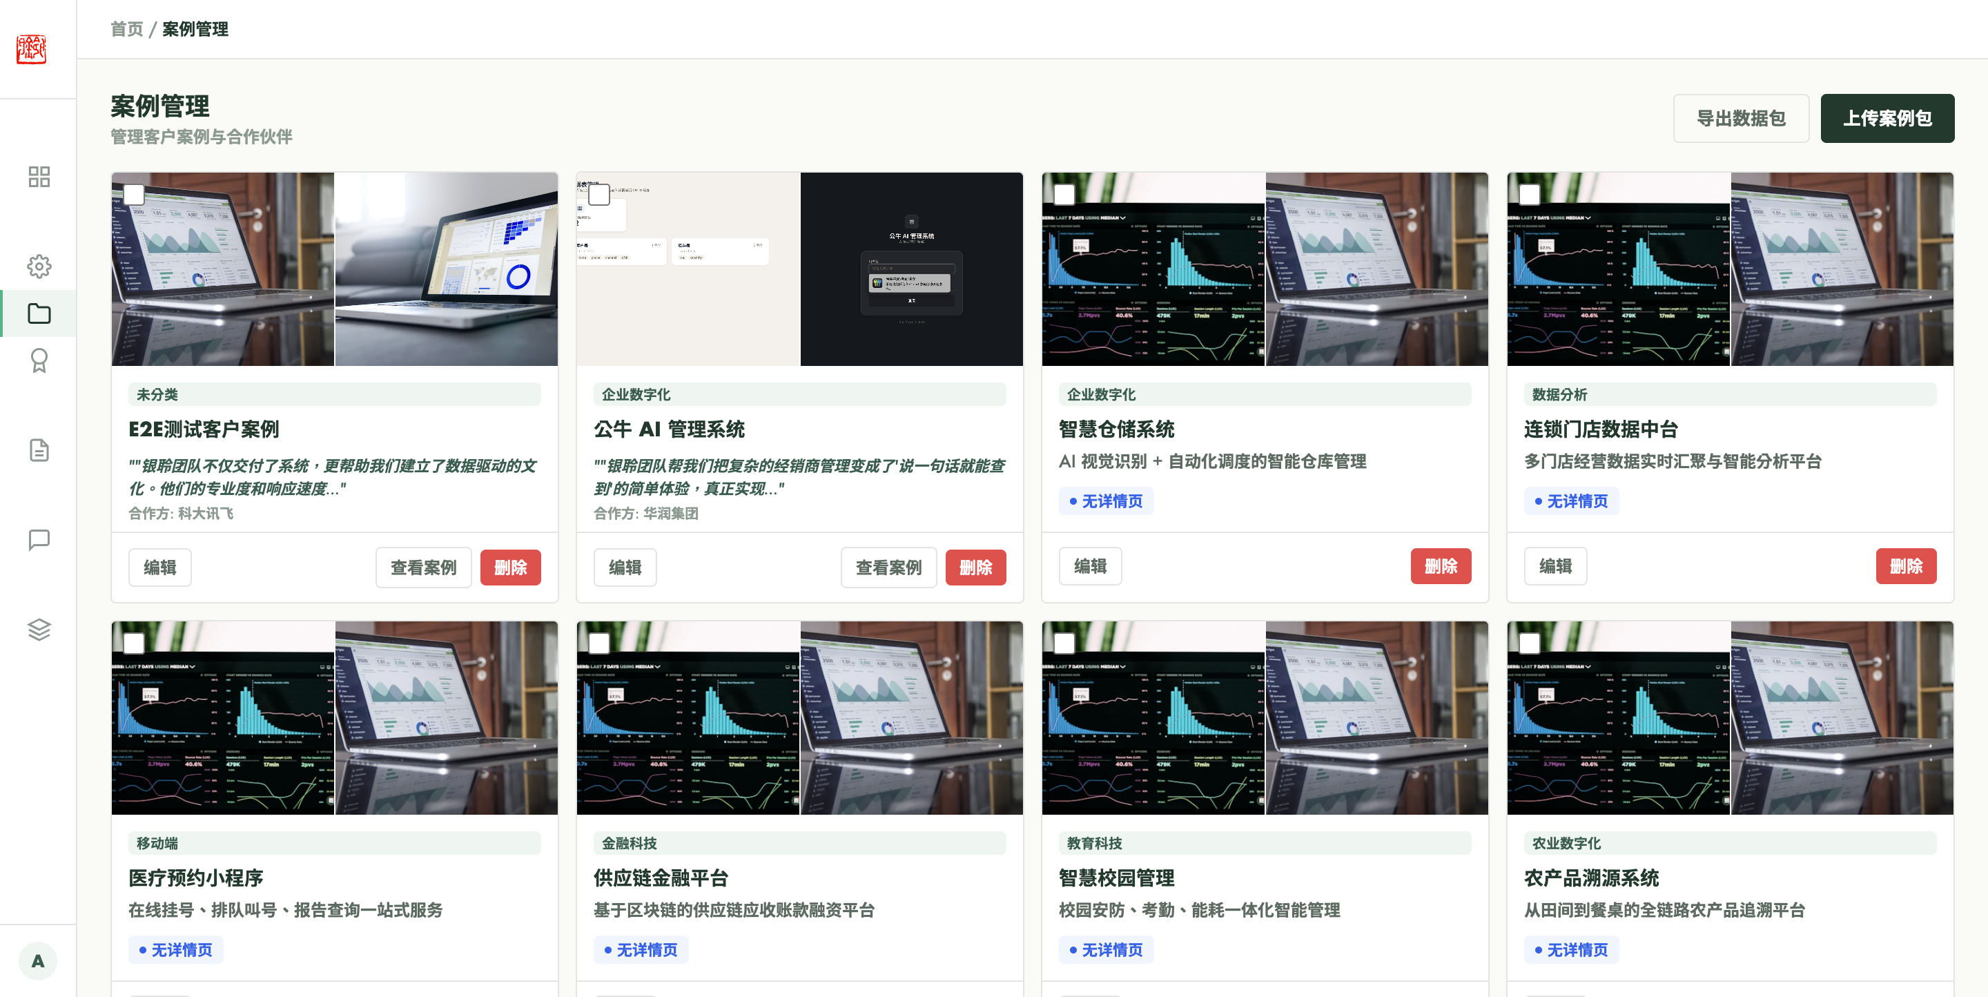Image resolution: width=1988 pixels, height=997 pixels.
Task: Edit the 公牛 AI 管理系统 card
Action: (x=625, y=567)
